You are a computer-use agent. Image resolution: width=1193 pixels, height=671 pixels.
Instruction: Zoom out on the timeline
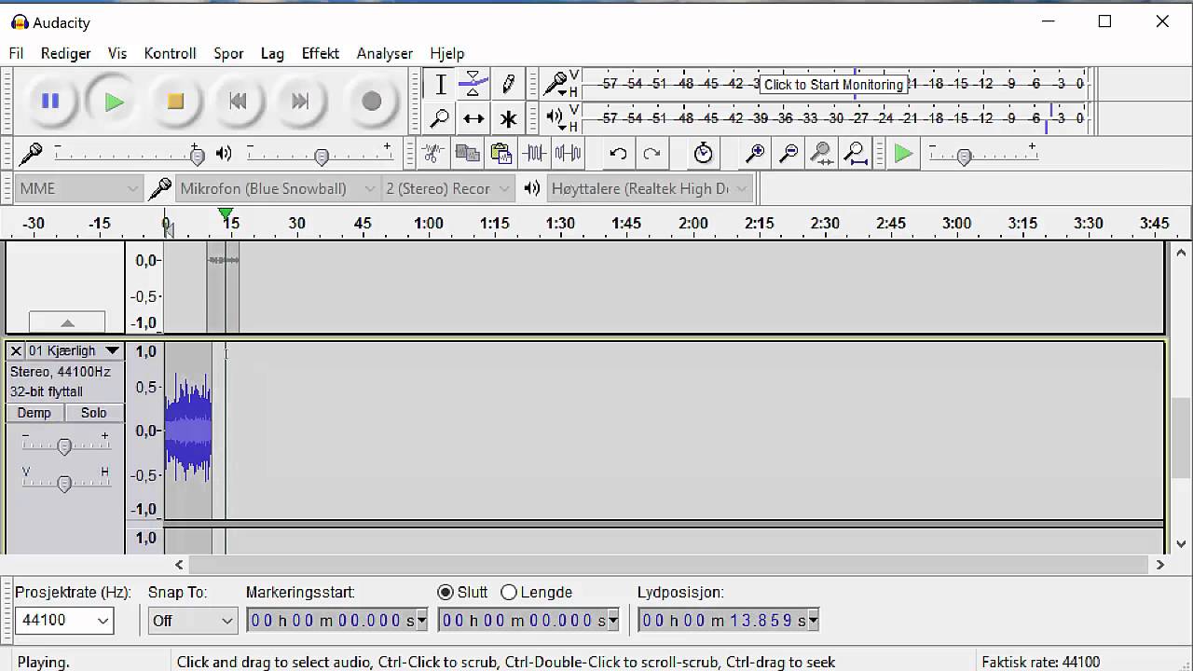[x=788, y=153]
